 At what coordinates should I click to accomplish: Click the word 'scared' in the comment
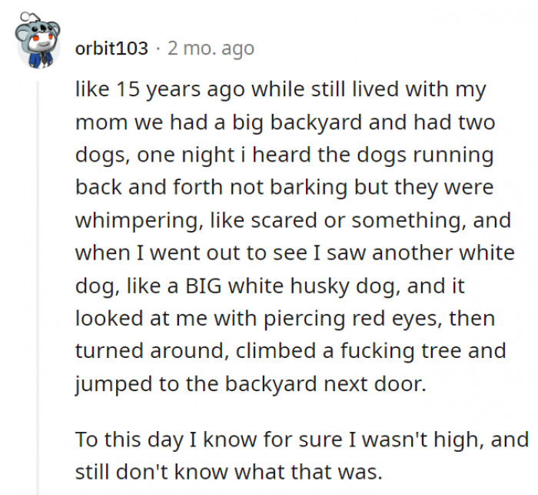coord(284,220)
